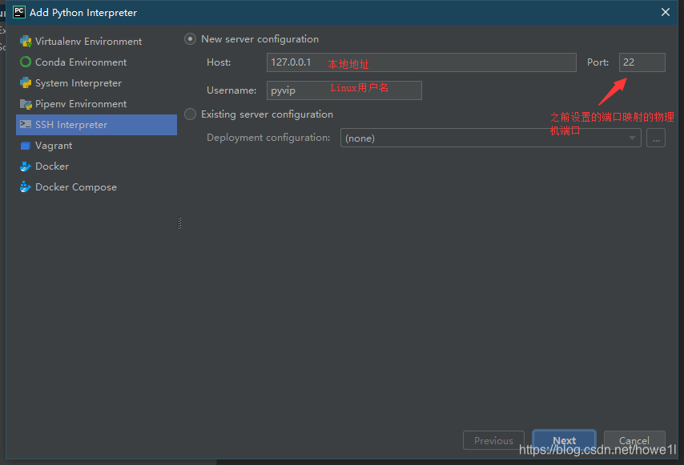This screenshot has height=465, width=684.
Task: Click the Previous button
Action: click(493, 440)
